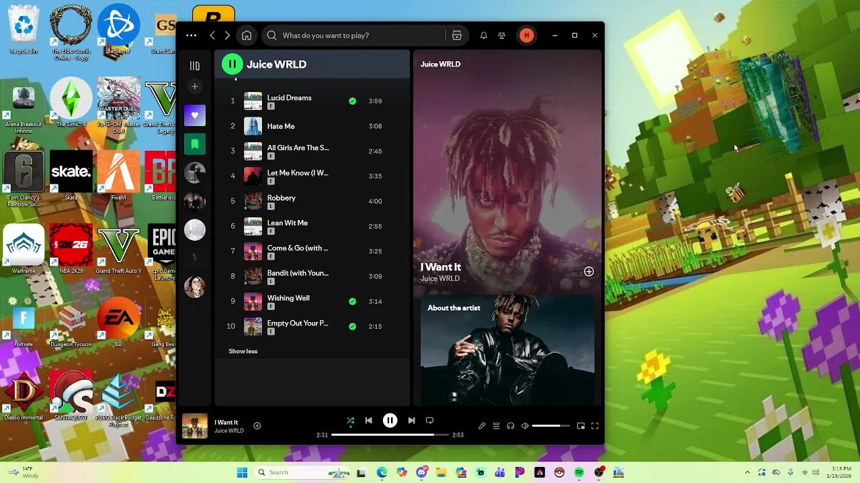Pause playback in bottom player bar
Image resolution: width=860 pixels, height=483 pixels.
coord(390,421)
